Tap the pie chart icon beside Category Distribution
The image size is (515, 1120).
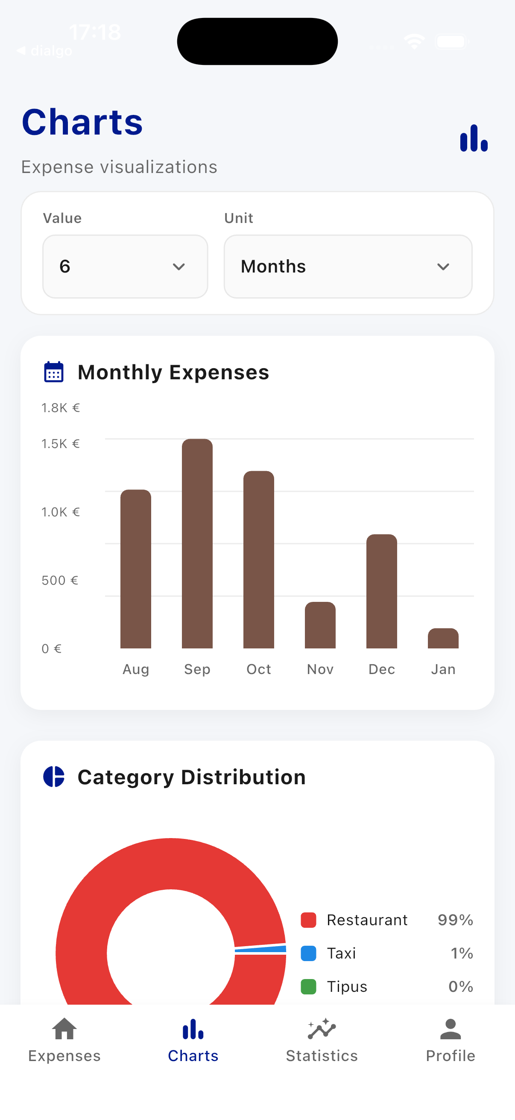click(54, 777)
